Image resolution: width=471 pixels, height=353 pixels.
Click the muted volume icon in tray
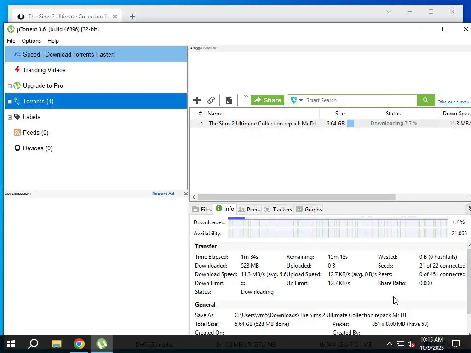click(x=411, y=344)
